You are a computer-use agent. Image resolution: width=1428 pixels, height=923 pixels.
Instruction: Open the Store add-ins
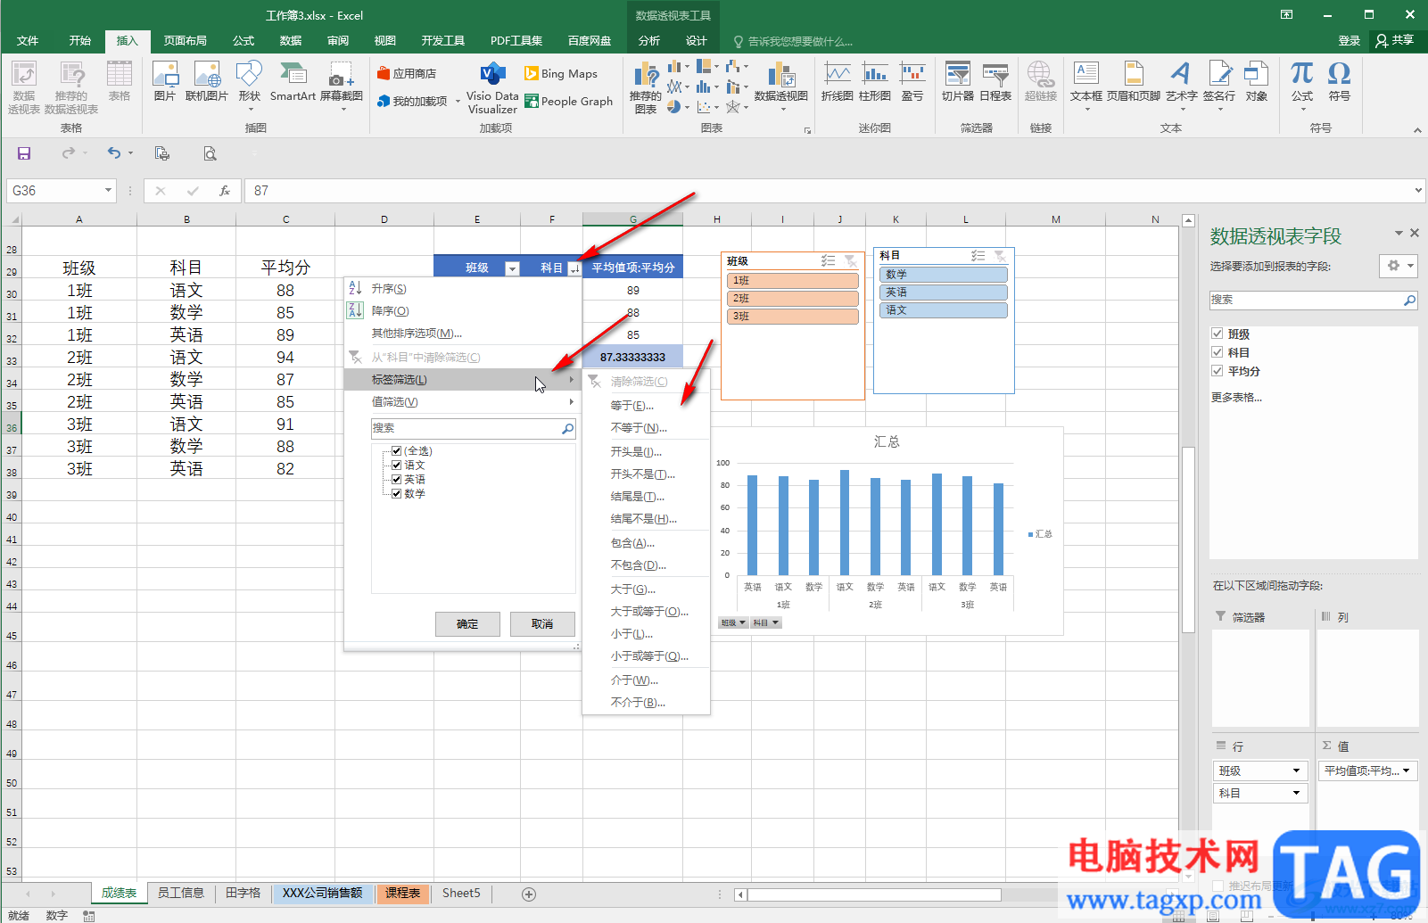click(x=407, y=73)
